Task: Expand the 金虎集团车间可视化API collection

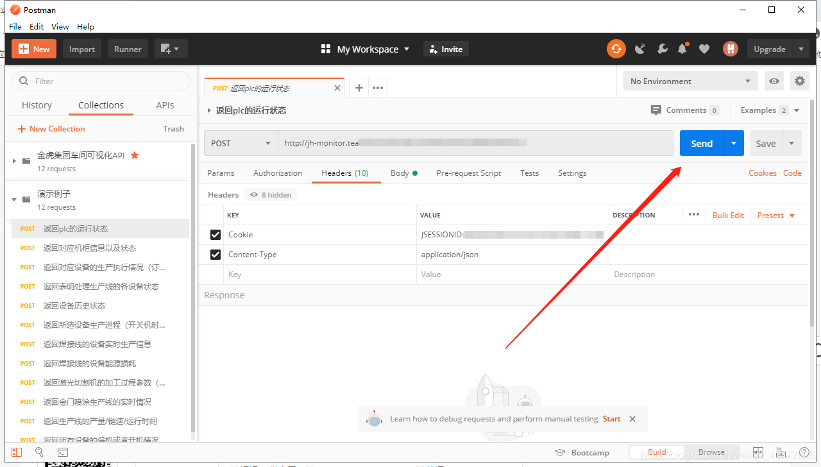Action: (15, 161)
